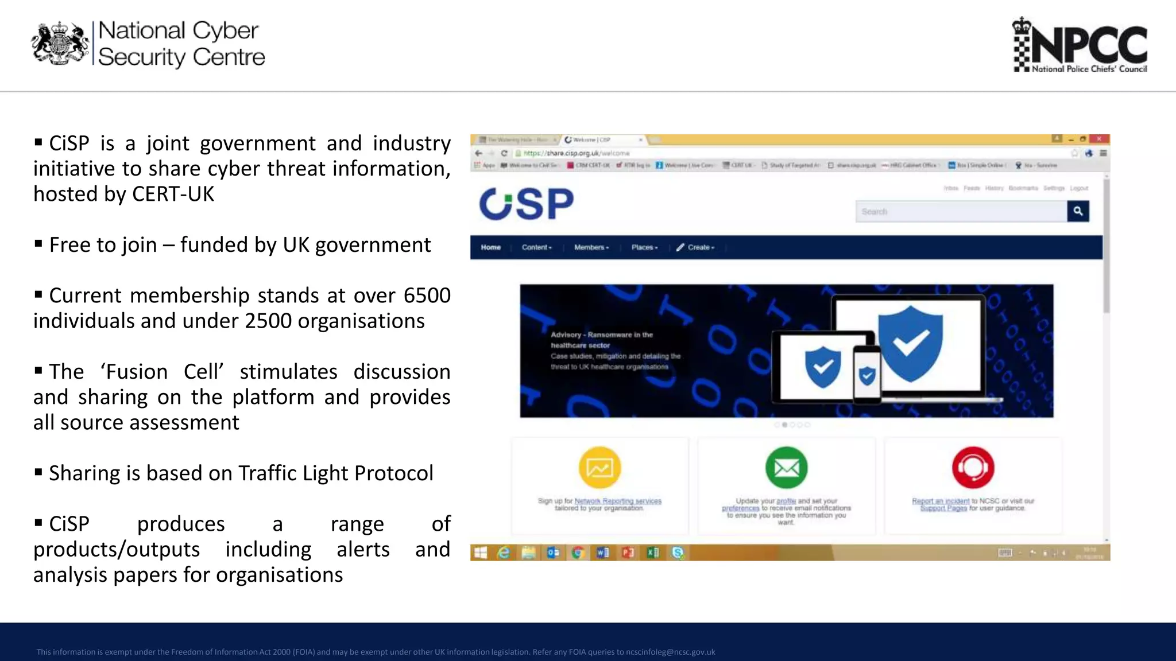The width and height of the screenshot is (1176, 661).
Task: Click the CiSP logo
Action: coord(526,204)
